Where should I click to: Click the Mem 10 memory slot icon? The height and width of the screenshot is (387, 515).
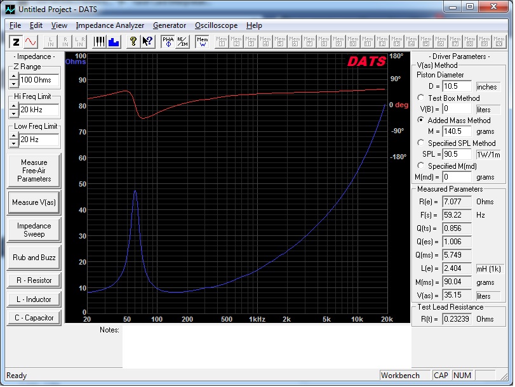352,42
